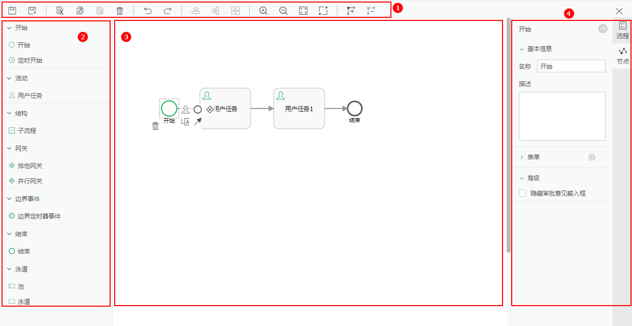The width and height of the screenshot is (632, 326).
Task: Click the save icon in the toolbar
Action: click(x=12, y=11)
